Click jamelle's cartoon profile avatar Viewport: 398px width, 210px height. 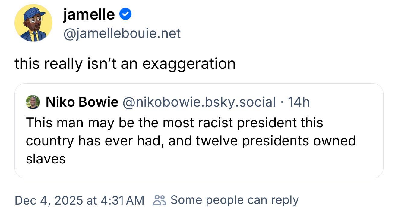[x=33, y=23]
